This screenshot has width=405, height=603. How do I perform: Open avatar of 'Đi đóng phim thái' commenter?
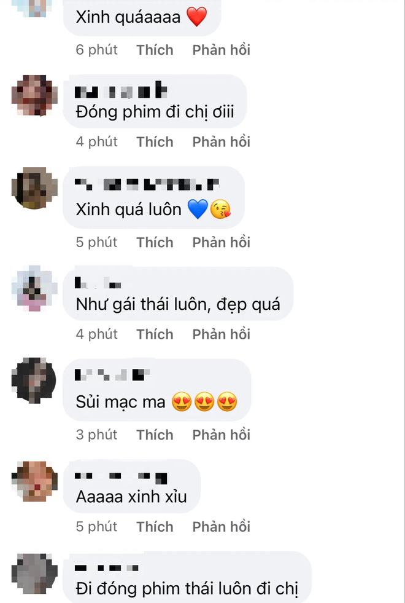[x=34, y=573]
